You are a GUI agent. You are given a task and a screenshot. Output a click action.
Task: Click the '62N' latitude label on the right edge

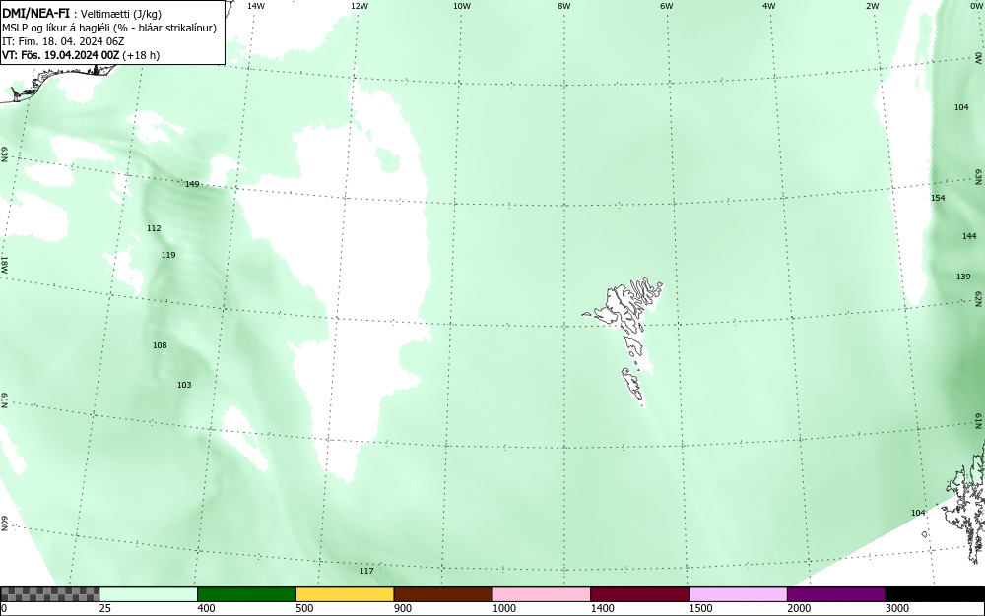coord(979,298)
